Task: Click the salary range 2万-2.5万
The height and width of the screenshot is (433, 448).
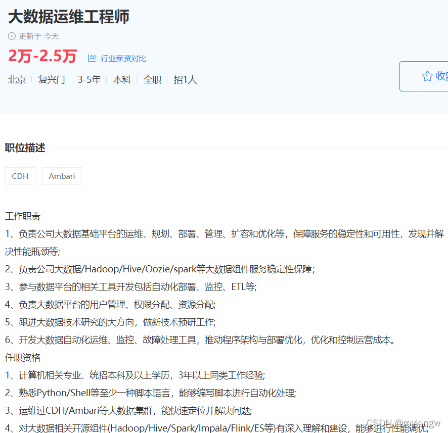Action: click(42, 57)
